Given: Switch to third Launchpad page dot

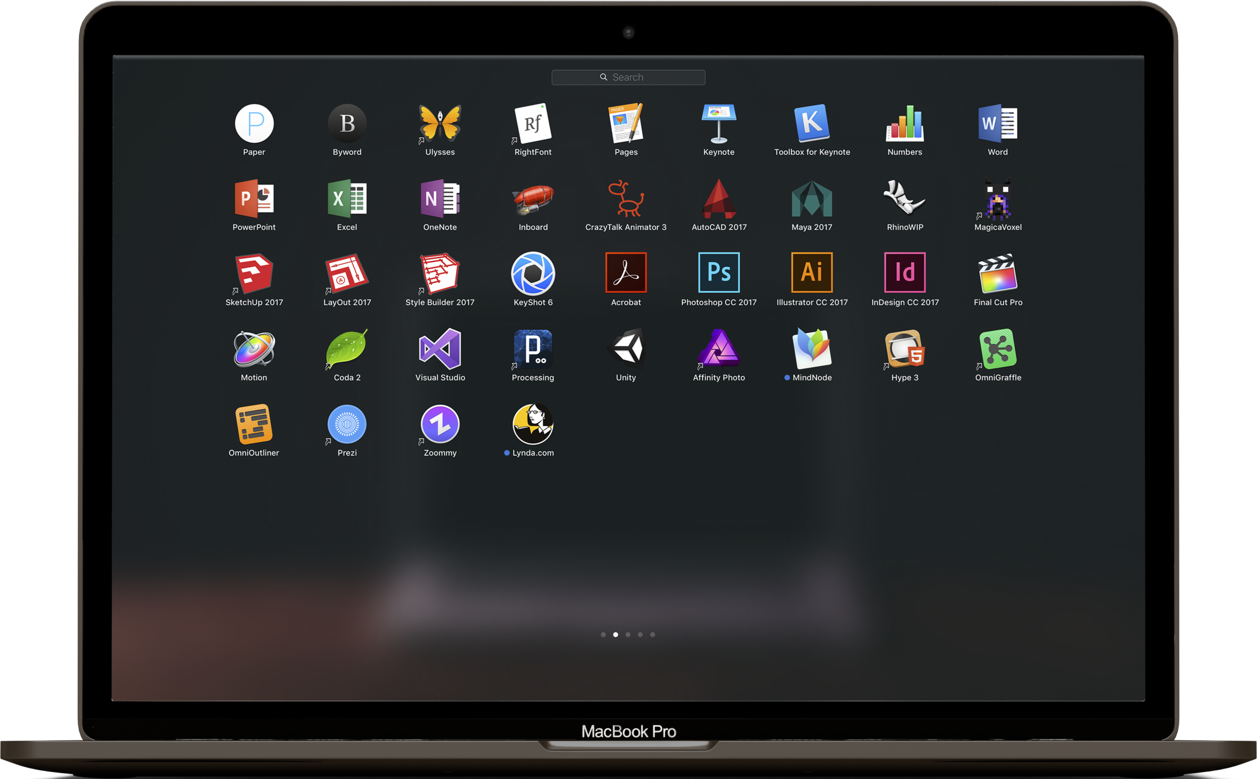Looking at the screenshot, I should click(627, 635).
